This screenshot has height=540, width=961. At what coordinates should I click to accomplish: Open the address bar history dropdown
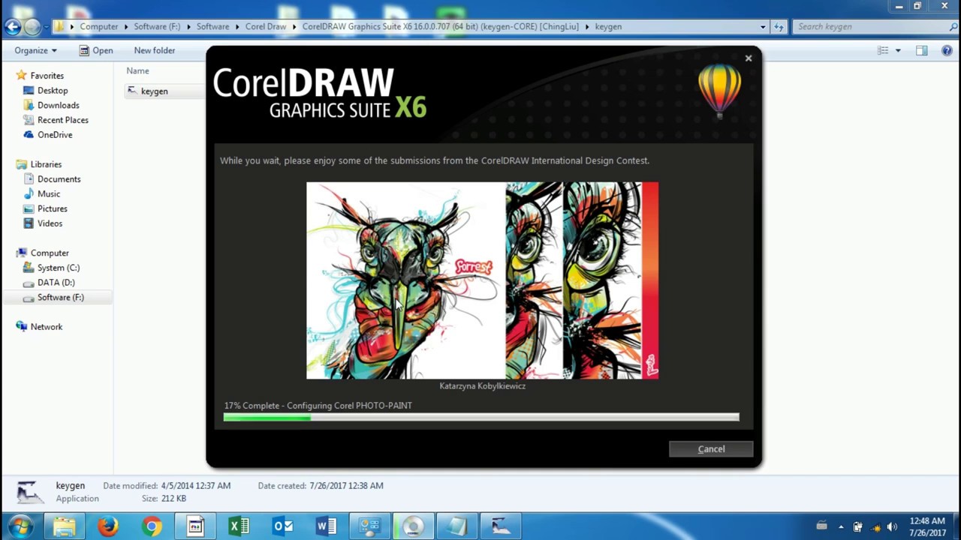click(763, 27)
